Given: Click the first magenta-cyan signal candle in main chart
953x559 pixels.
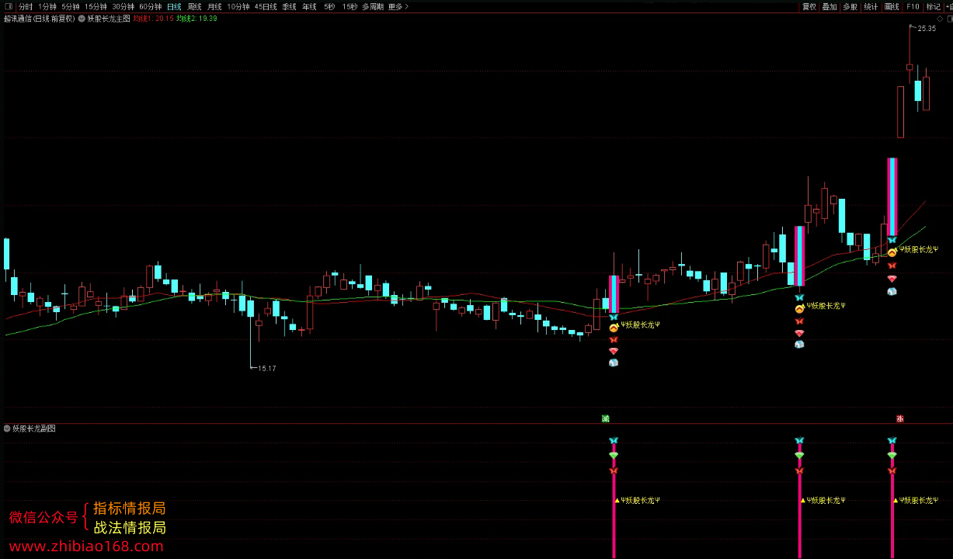Looking at the screenshot, I should click(x=614, y=294).
